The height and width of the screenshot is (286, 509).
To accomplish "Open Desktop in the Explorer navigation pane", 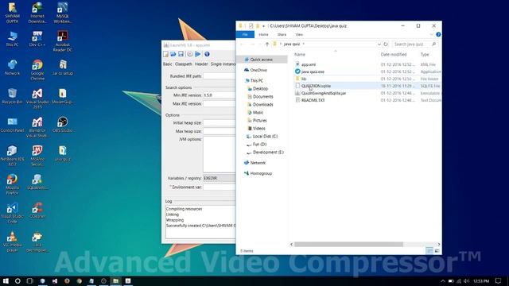I will [260, 88].
